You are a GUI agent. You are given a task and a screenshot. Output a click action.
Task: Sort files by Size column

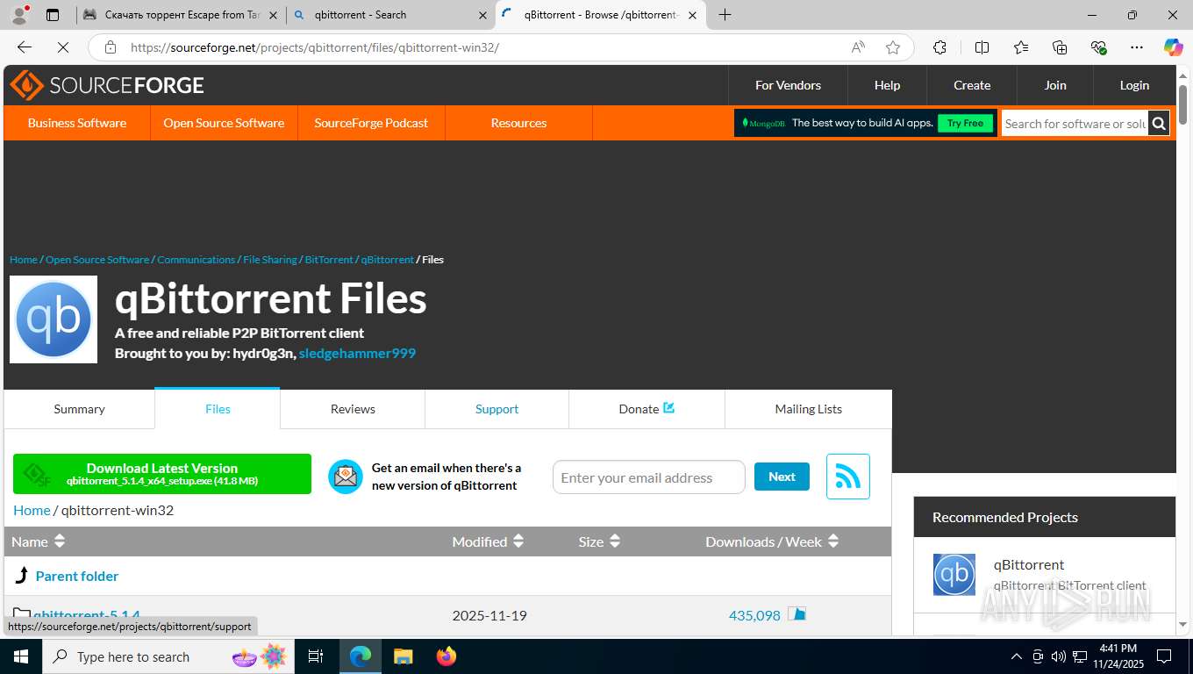tap(600, 541)
